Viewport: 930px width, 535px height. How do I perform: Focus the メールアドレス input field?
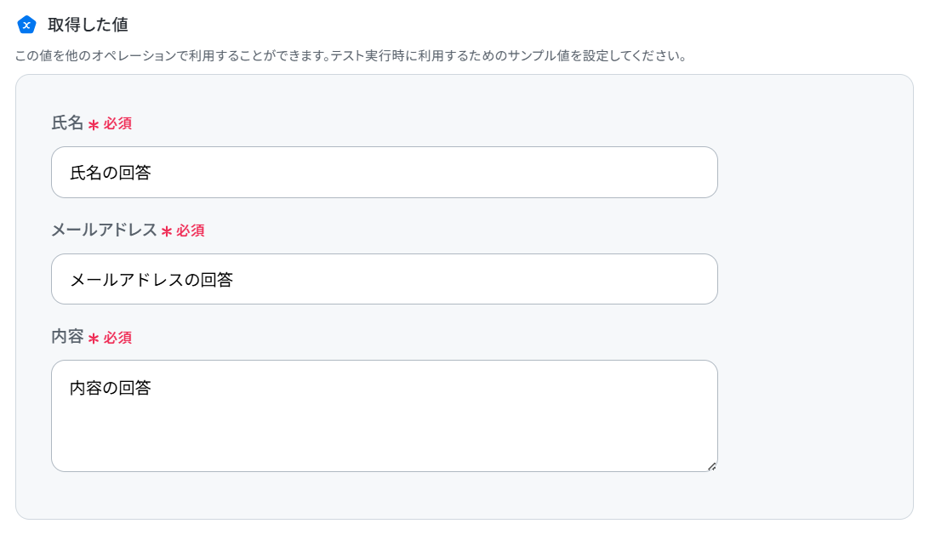point(385,279)
